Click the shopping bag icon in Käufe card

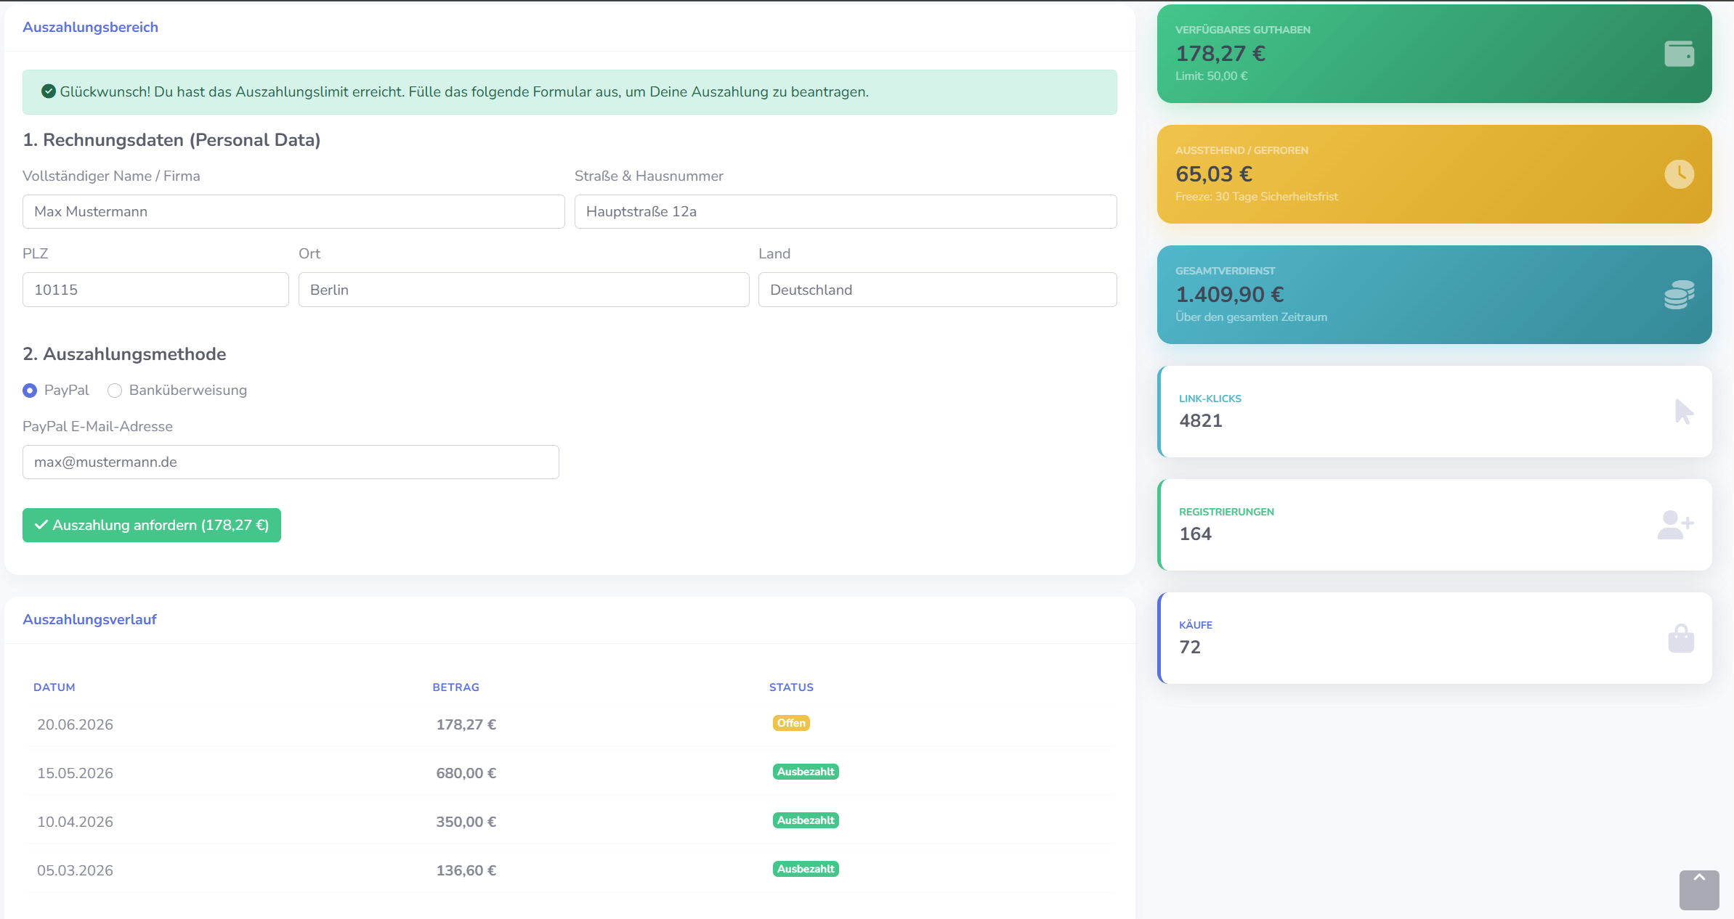[x=1681, y=638]
